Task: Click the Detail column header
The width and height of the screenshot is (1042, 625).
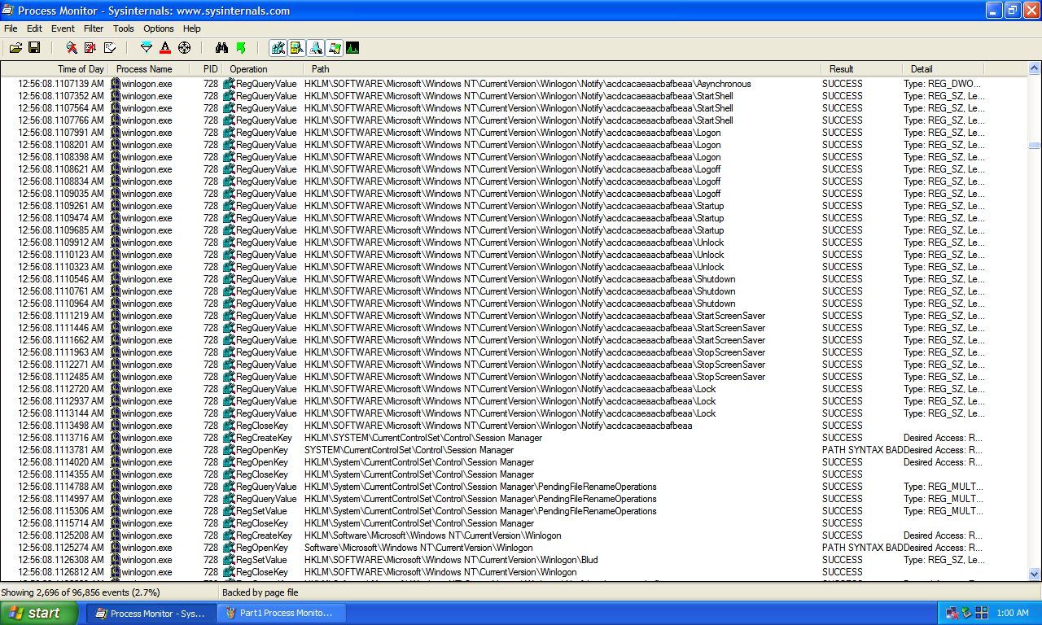Action: (943, 69)
